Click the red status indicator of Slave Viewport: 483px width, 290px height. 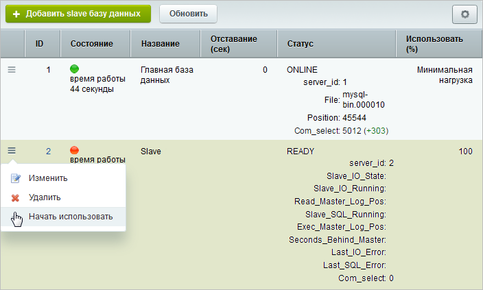click(75, 151)
